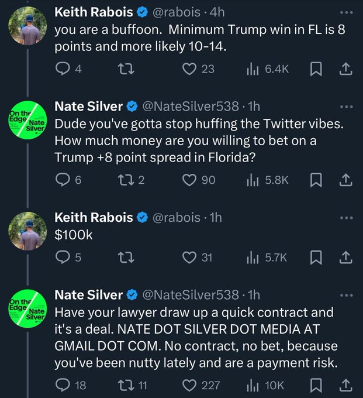Repost Keith Rabois's Minimum Trump win tweet
This screenshot has width=363, height=398.
[123, 69]
